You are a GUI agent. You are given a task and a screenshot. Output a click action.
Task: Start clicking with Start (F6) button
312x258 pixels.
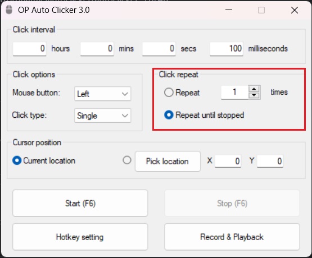coord(80,203)
